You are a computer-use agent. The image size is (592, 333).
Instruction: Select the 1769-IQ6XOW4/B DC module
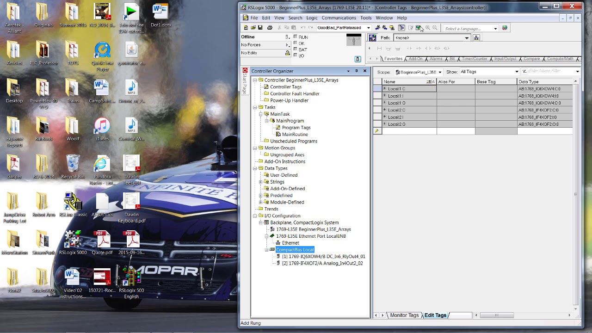(x=323, y=256)
